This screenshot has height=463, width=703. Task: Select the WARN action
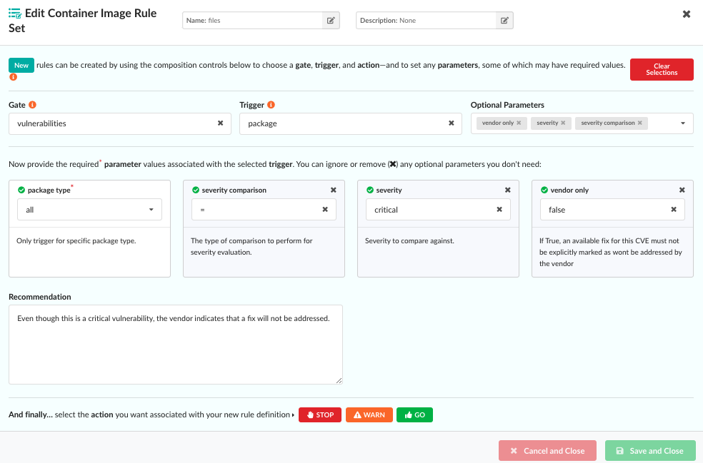tap(369, 414)
